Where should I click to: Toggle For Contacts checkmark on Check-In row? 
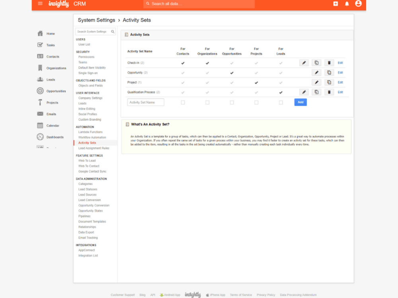pyautogui.click(x=183, y=63)
